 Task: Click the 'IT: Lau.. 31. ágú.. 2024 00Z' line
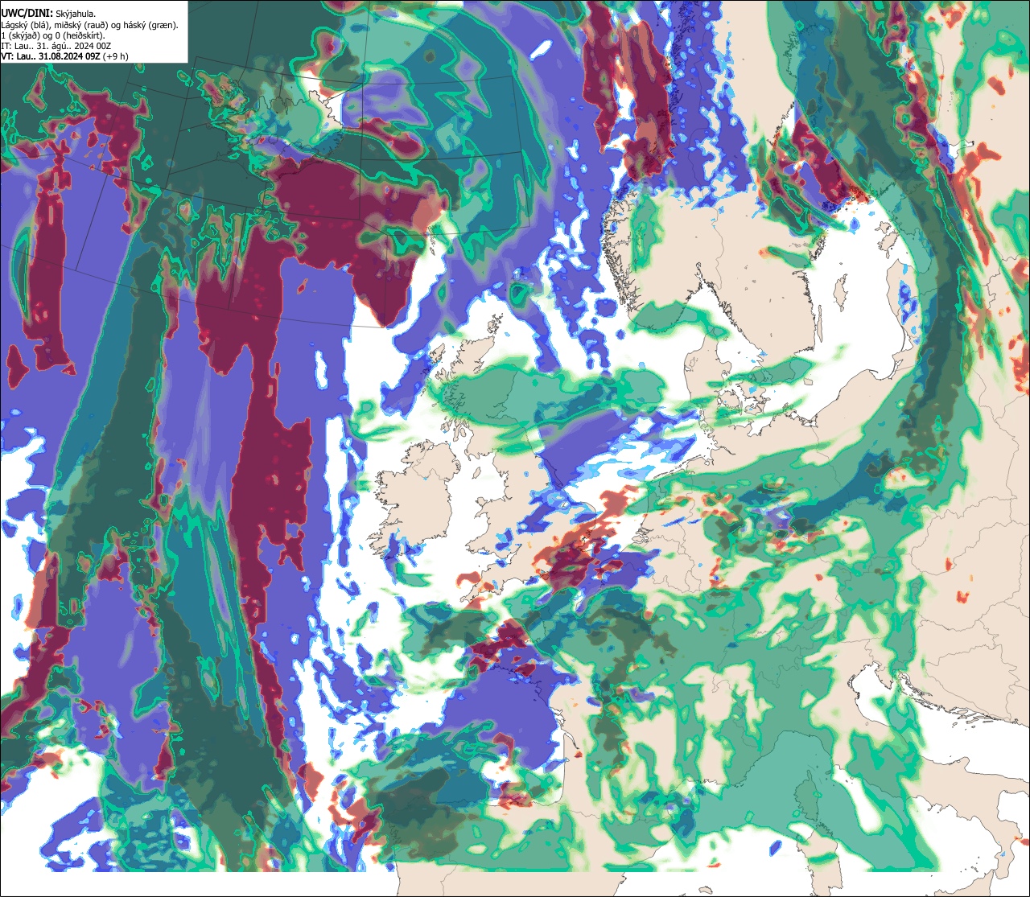coord(56,47)
